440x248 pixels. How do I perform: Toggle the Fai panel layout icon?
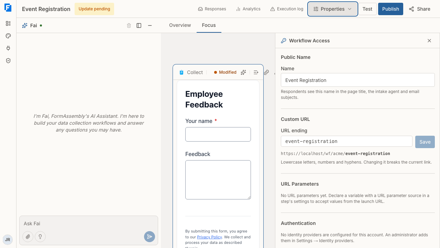(139, 25)
